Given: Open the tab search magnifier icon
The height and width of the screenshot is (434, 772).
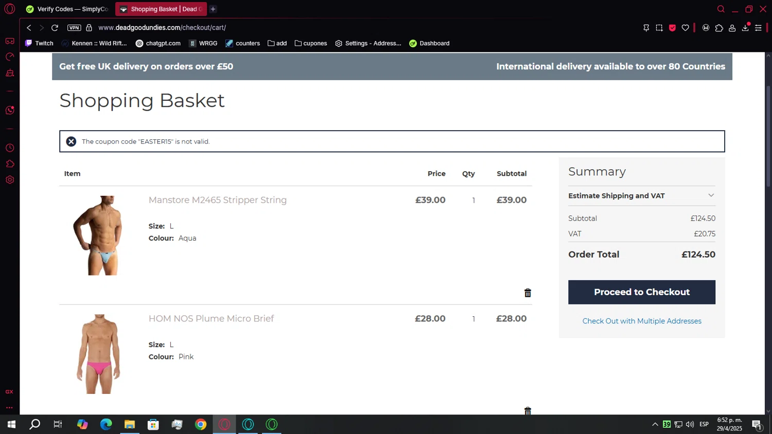Looking at the screenshot, I should click(x=721, y=9).
